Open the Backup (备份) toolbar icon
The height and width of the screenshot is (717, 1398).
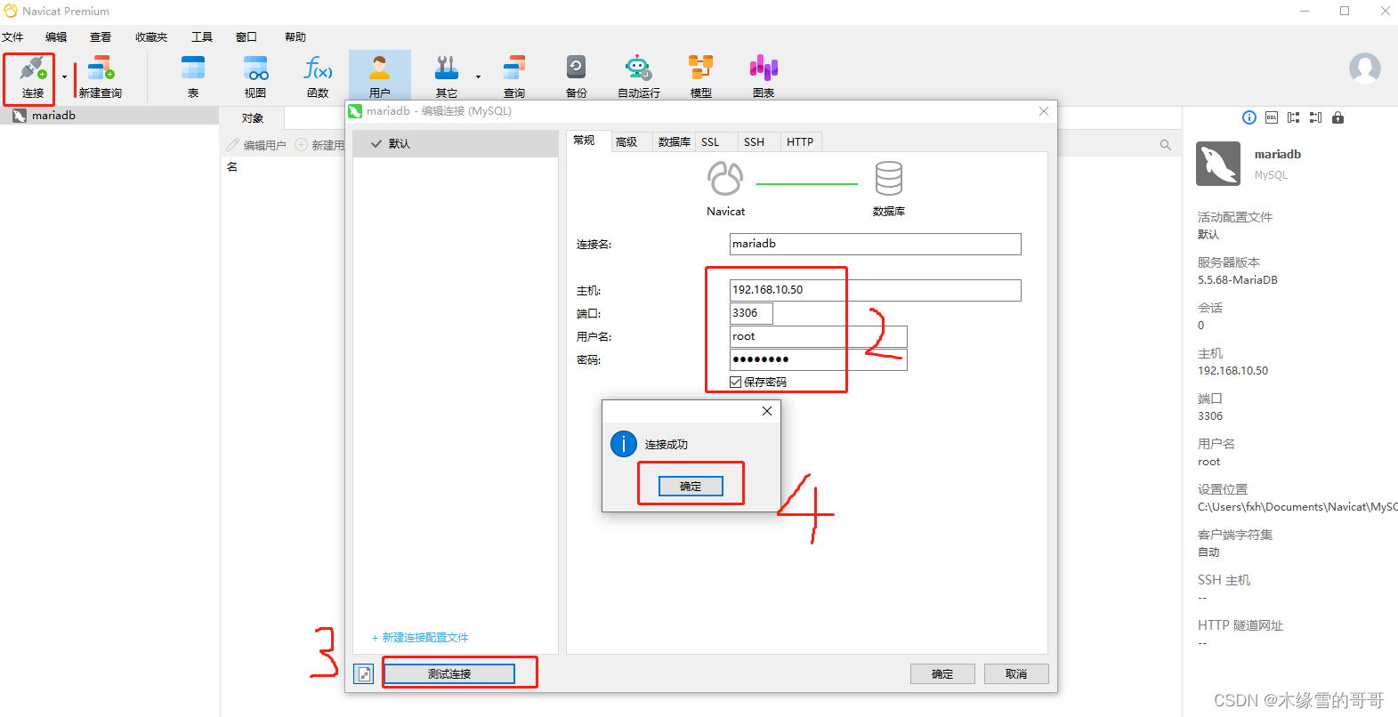[x=577, y=77]
